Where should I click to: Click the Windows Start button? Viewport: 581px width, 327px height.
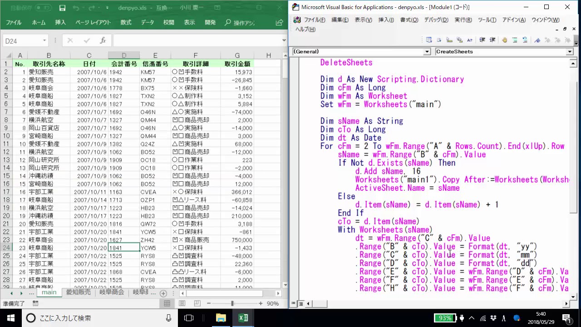[x=10, y=318]
